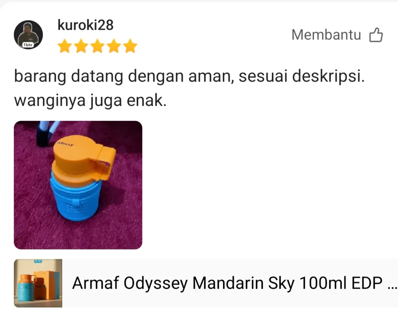Open the Armaf Odyssey product thumbnail

click(x=38, y=283)
